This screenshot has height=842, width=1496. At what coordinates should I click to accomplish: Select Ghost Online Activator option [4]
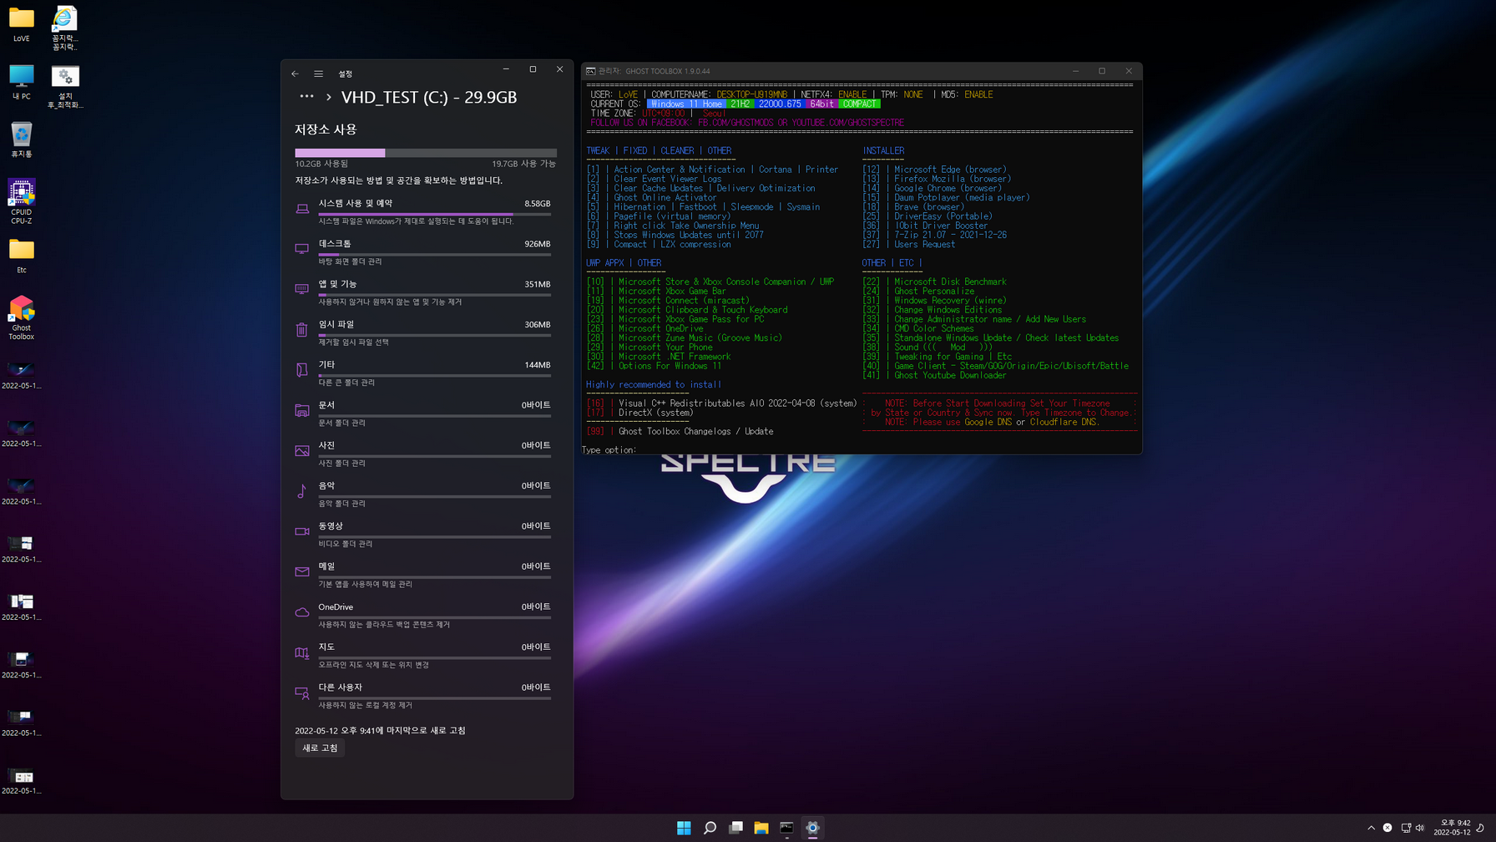[651, 197]
